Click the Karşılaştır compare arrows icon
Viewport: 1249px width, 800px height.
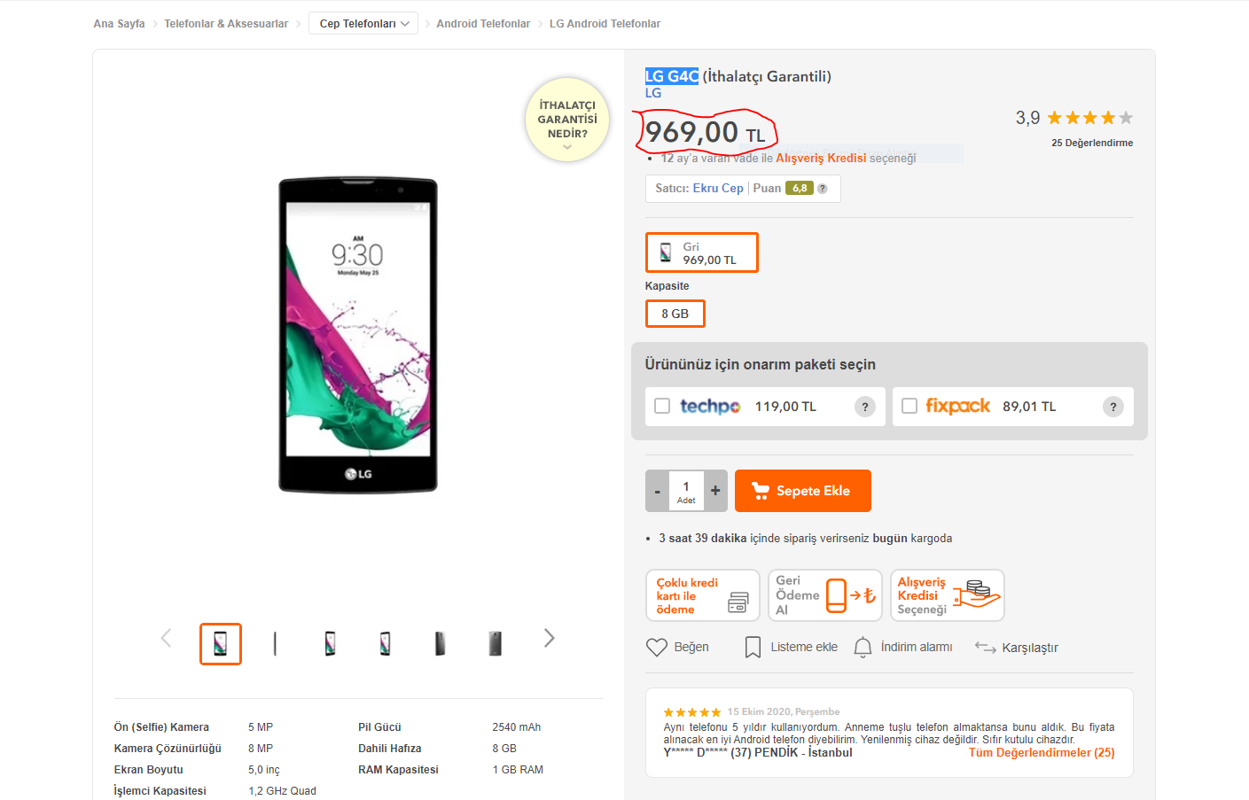tap(985, 648)
